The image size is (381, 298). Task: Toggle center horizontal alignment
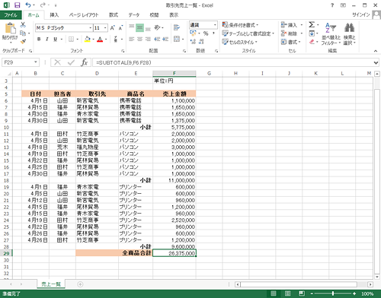139,39
